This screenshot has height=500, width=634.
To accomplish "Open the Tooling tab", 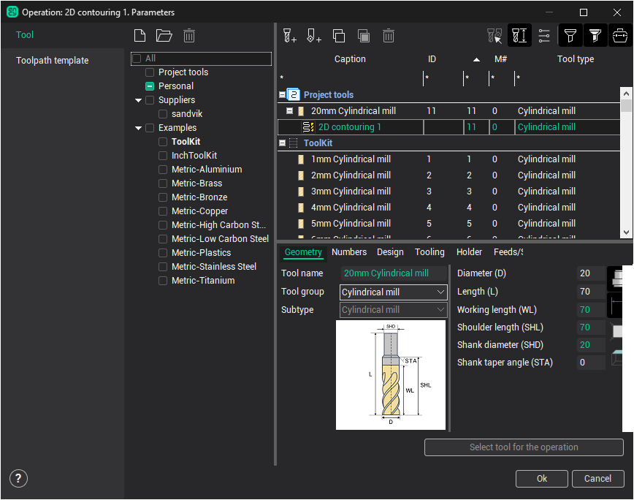I will click(x=429, y=252).
